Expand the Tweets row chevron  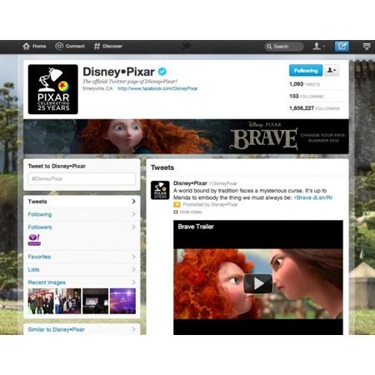(133, 202)
